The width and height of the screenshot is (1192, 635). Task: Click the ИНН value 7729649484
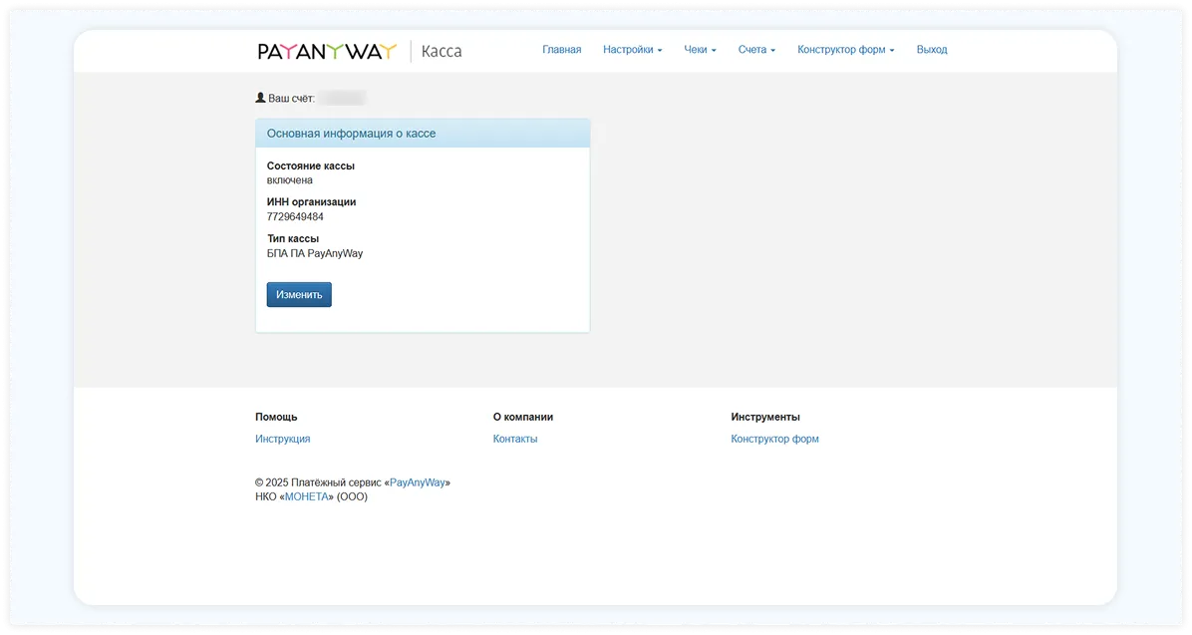tap(295, 216)
